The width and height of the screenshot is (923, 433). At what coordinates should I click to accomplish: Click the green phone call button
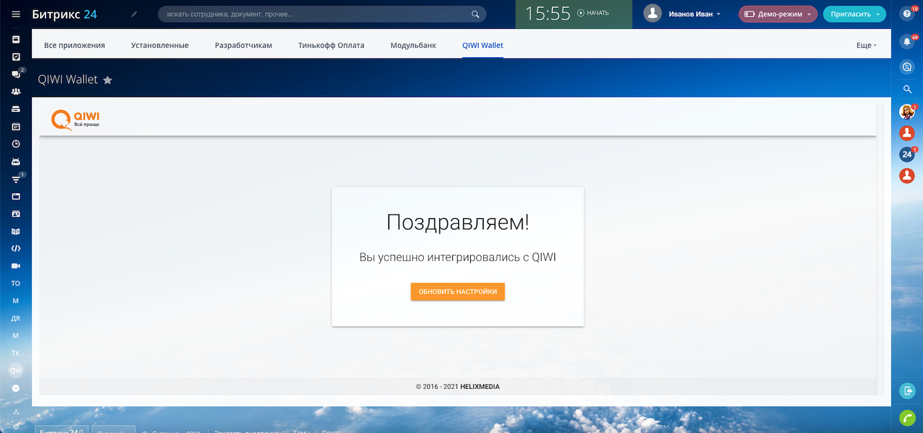click(907, 418)
